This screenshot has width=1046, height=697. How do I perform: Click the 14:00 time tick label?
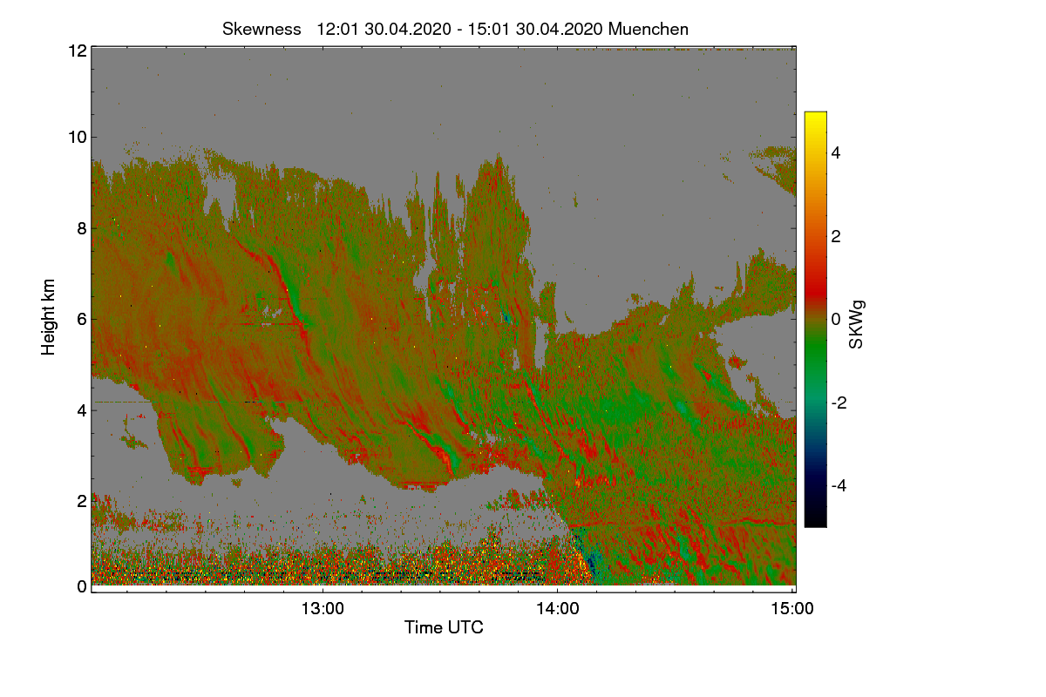(x=558, y=610)
